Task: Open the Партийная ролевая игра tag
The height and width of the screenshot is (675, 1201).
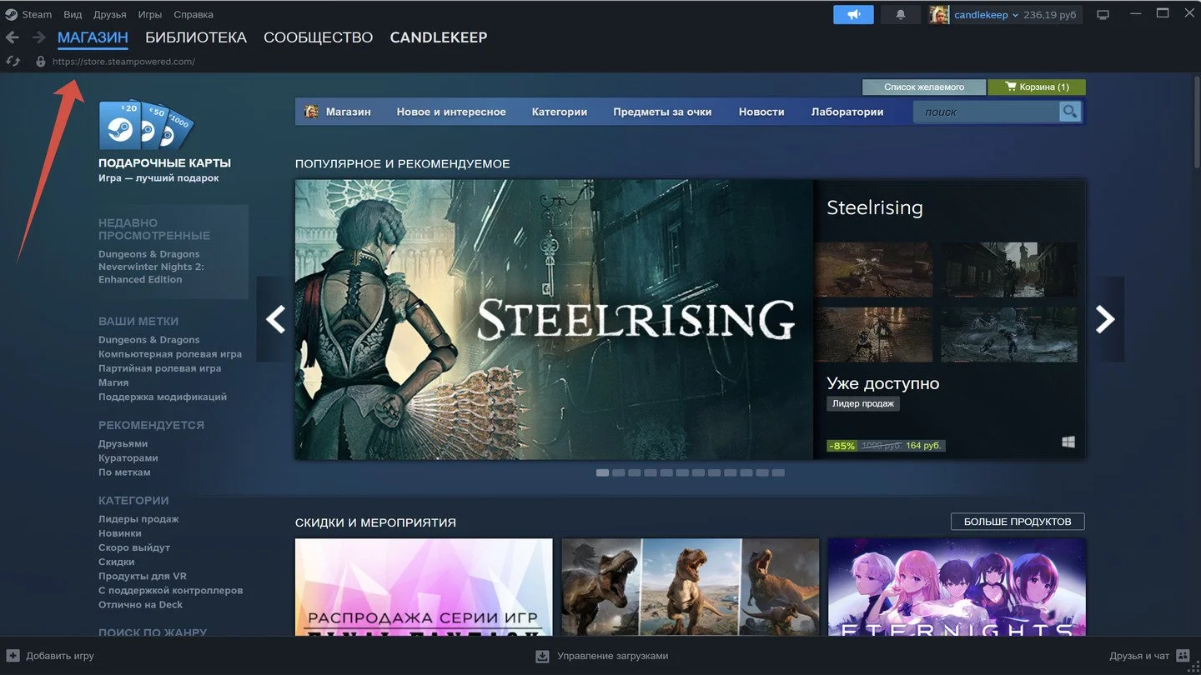Action: [159, 368]
